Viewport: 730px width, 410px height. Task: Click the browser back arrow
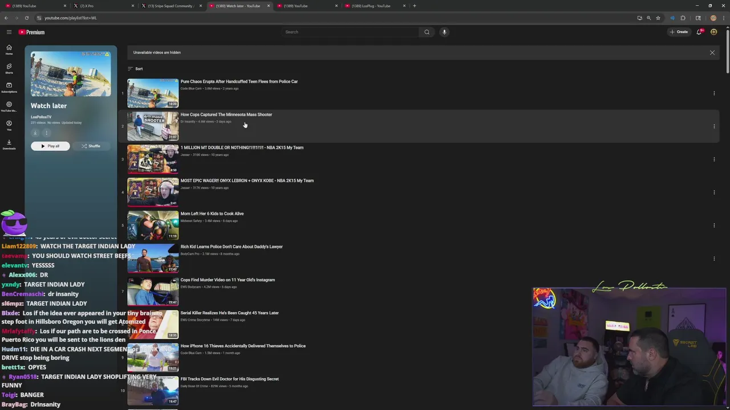[6, 18]
